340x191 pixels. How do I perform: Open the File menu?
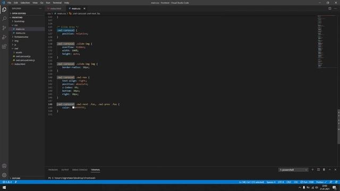[x=9, y=3]
